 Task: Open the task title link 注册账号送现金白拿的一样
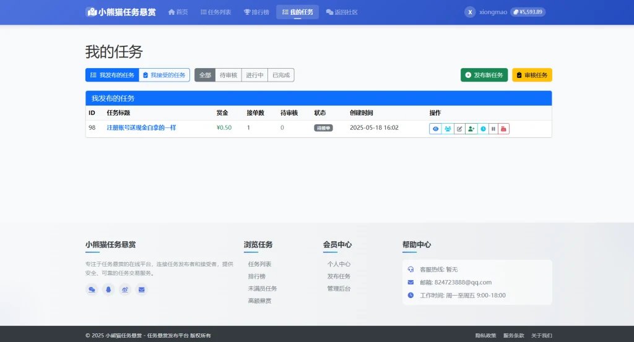141,128
